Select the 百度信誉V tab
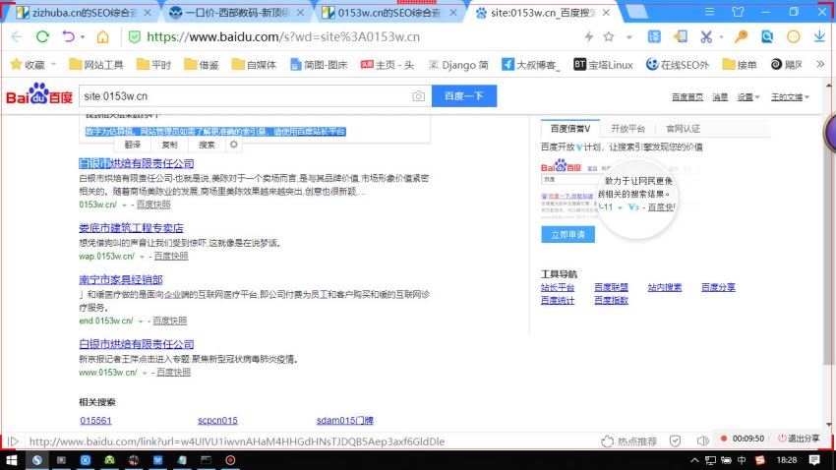Image resolution: width=836 pixels, height=470 pixels. tap(569, 129)
